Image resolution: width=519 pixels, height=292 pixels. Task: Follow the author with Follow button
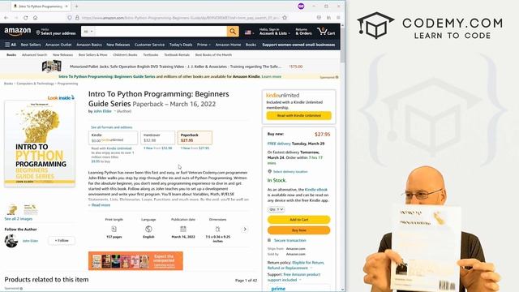[x=62, y=241]
